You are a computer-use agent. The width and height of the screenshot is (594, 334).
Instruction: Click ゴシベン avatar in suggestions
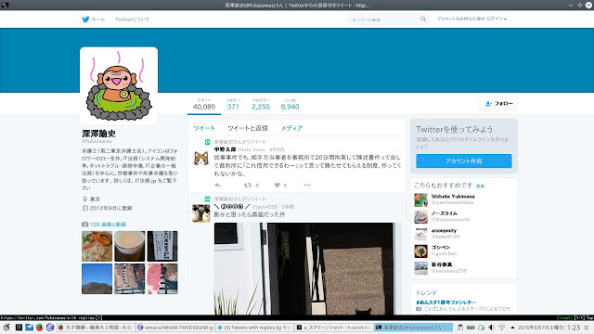[x=420, y=250]
